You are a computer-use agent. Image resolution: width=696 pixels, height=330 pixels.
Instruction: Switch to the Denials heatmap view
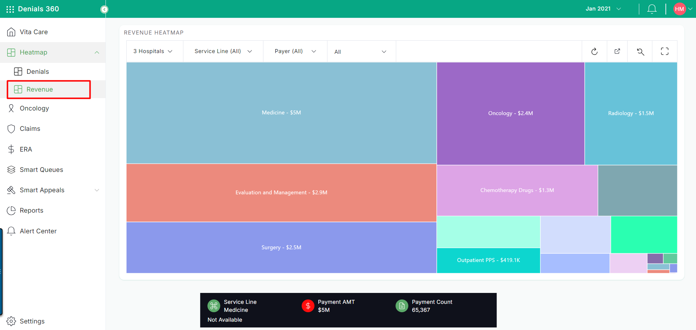38,71
